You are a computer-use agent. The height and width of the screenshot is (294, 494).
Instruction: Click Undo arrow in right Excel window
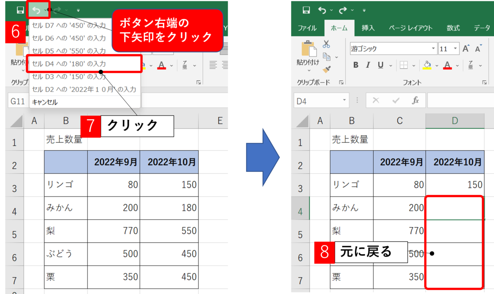pos(322,10)
